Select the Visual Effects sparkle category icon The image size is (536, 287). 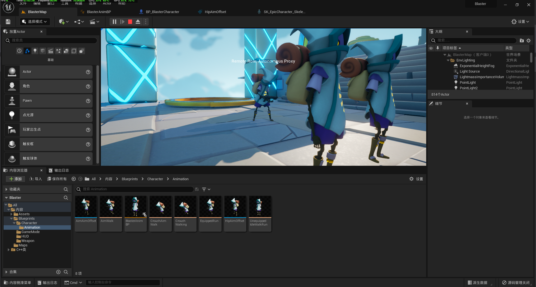[58, 51]
